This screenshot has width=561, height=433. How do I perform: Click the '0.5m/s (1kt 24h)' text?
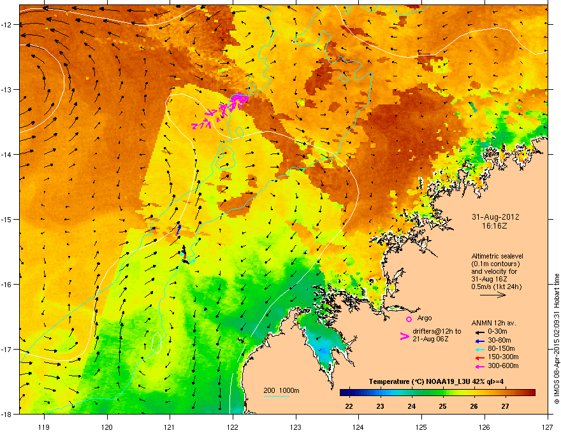[x=496, y=287]
